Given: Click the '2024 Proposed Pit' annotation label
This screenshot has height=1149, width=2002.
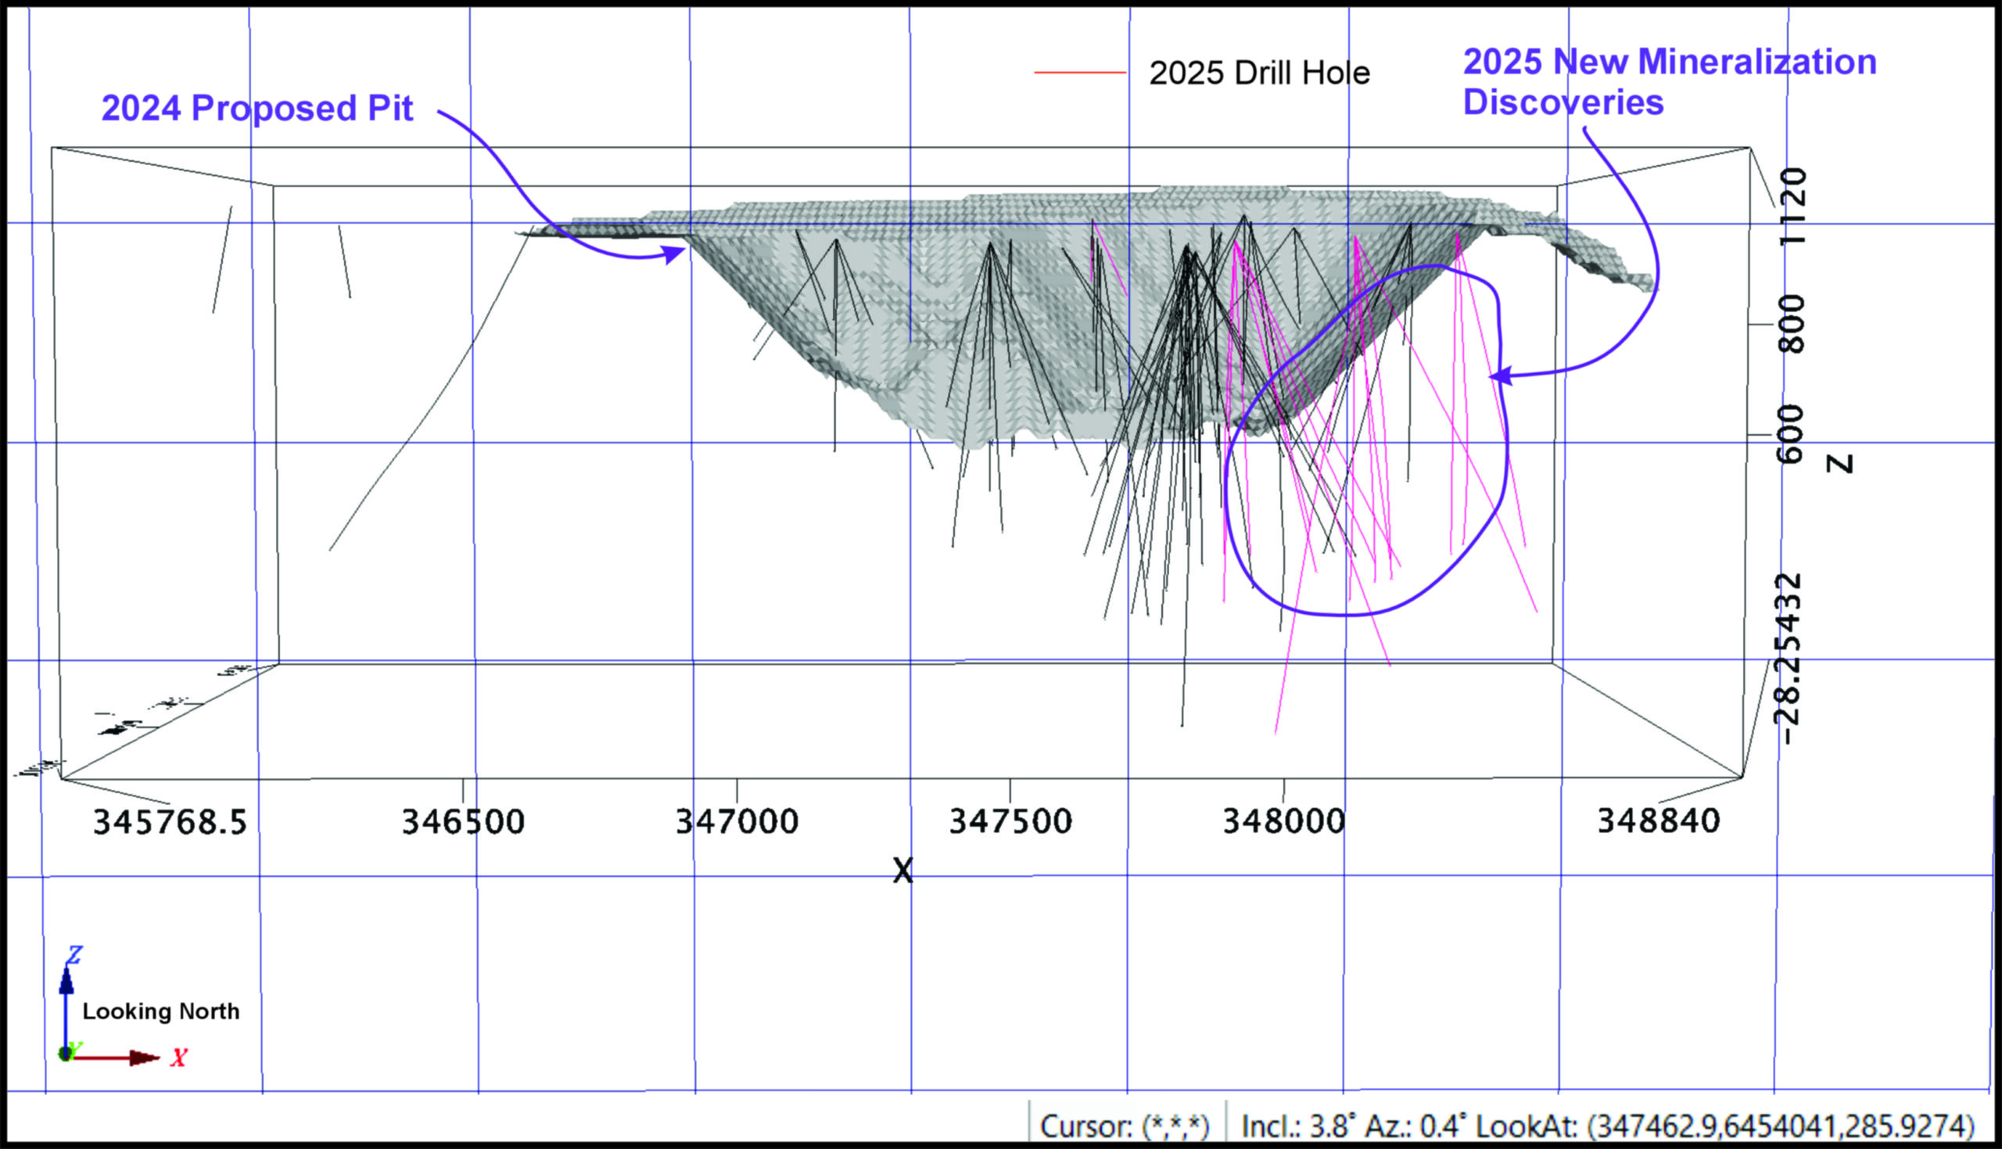Looking at the screenshot, I should click(257, 108).
